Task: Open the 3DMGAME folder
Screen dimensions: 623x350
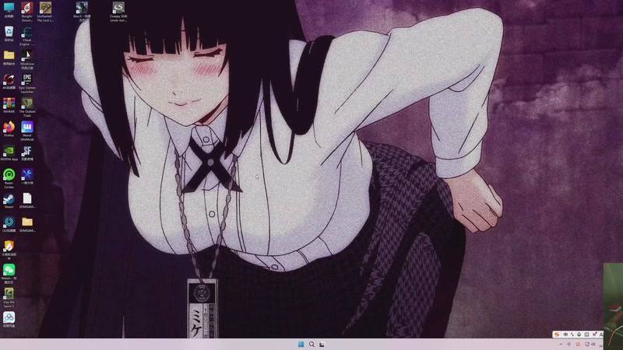Action: tap(27, 225)
